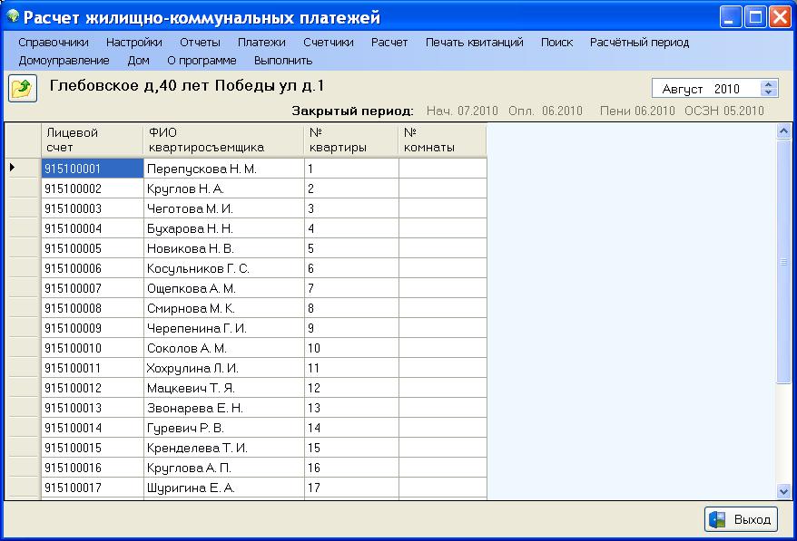Viewport: 797px width, 541px height.
Task: Click the Август 2010 period field
Action: point(705,89)
